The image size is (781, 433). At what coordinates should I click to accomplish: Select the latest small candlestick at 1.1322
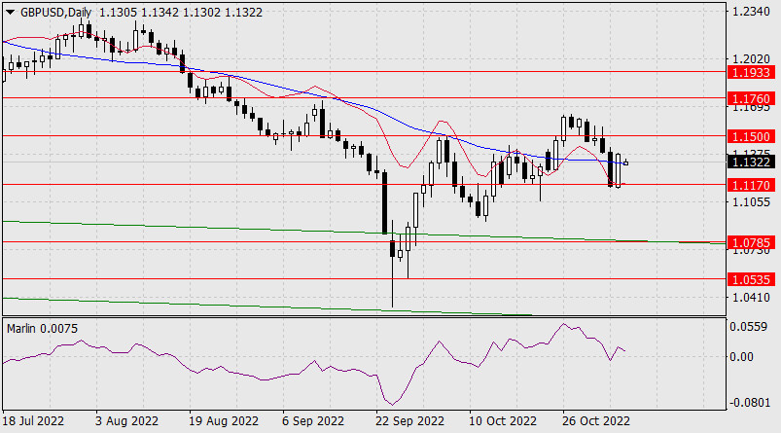625,162
